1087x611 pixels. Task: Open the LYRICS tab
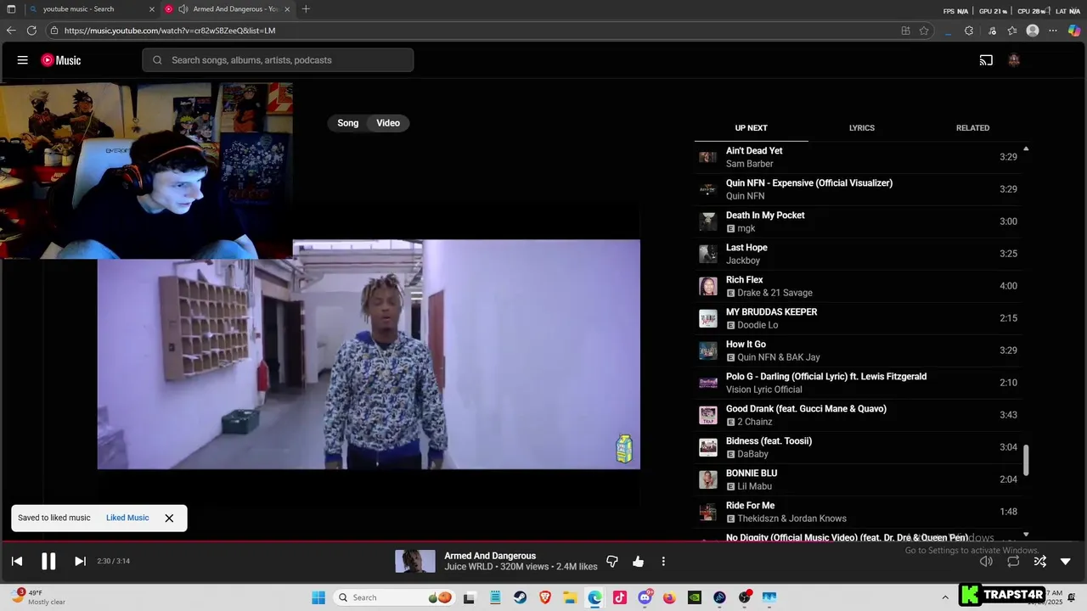pos(862,128)
